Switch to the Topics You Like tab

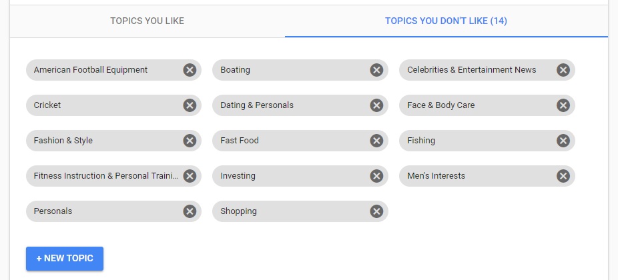click(147, 21)
